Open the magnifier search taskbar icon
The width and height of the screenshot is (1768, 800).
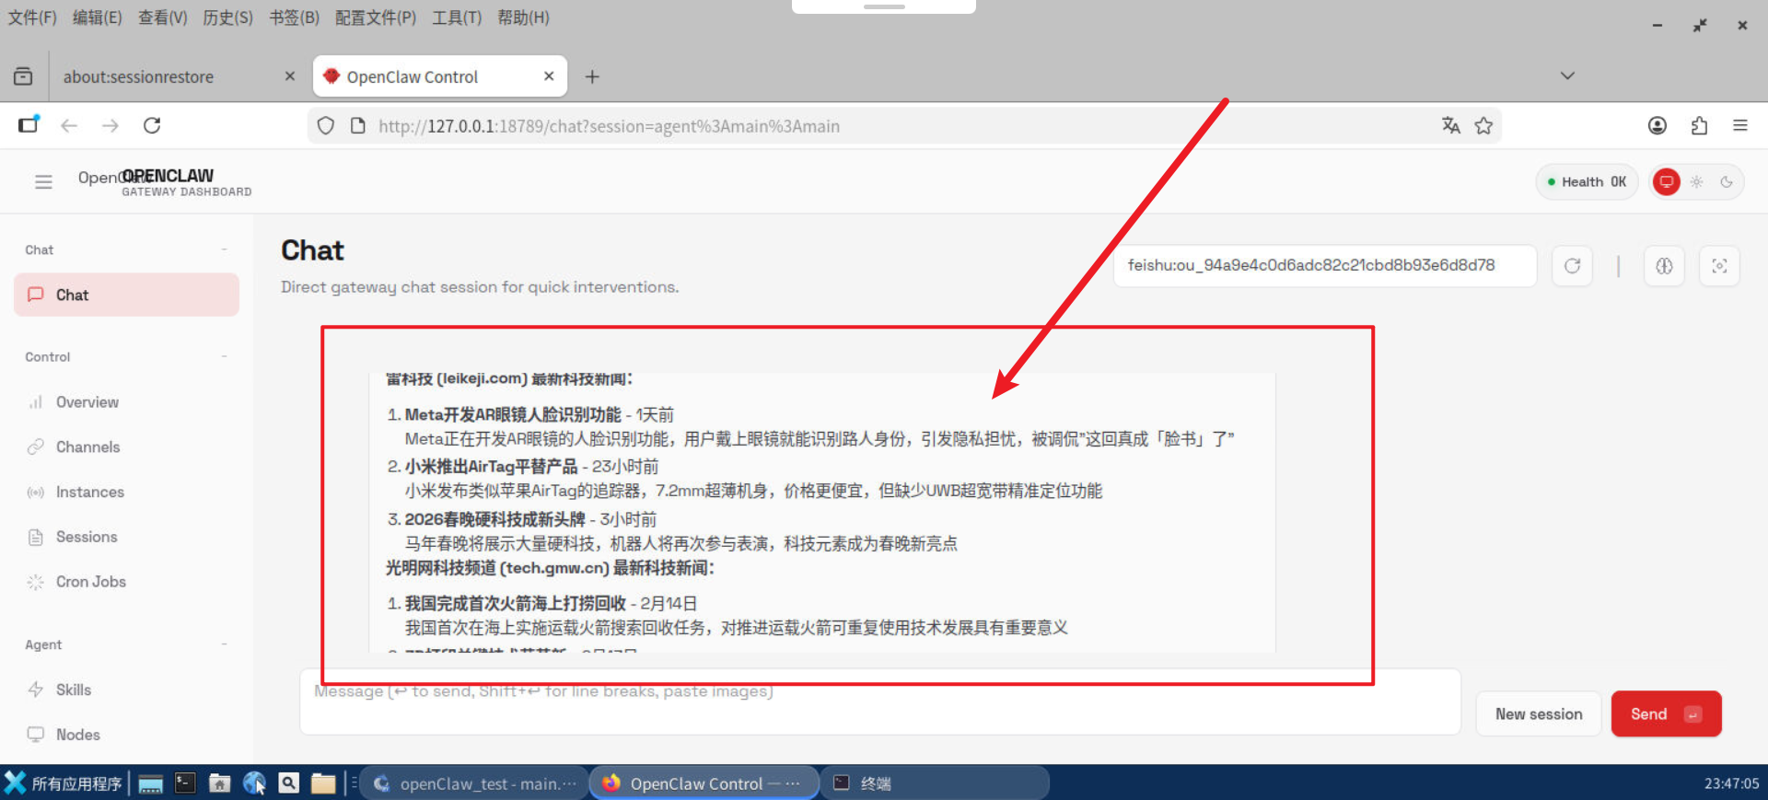click(x=289, y=783)
